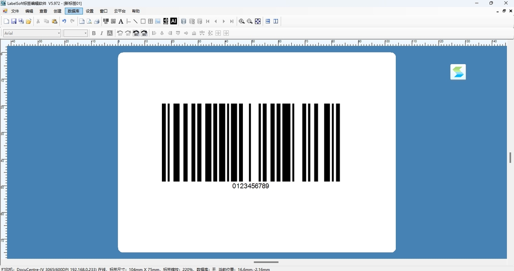Toggle italic text formatting
The image size is (514, 271).
pos(102,33)
